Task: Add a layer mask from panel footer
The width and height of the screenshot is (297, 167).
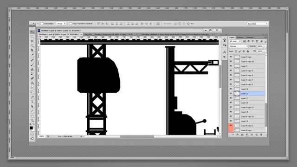Action: tap(242, 135)
